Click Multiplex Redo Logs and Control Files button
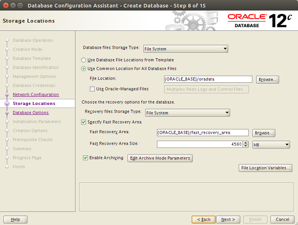This screenshot has width=298, height=225. [x=206, y=89]
